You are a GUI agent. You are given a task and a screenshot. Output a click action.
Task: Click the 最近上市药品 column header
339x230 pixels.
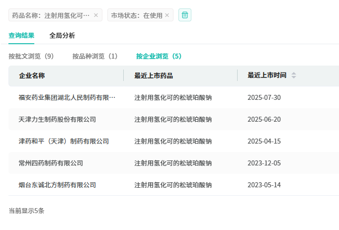154,76
